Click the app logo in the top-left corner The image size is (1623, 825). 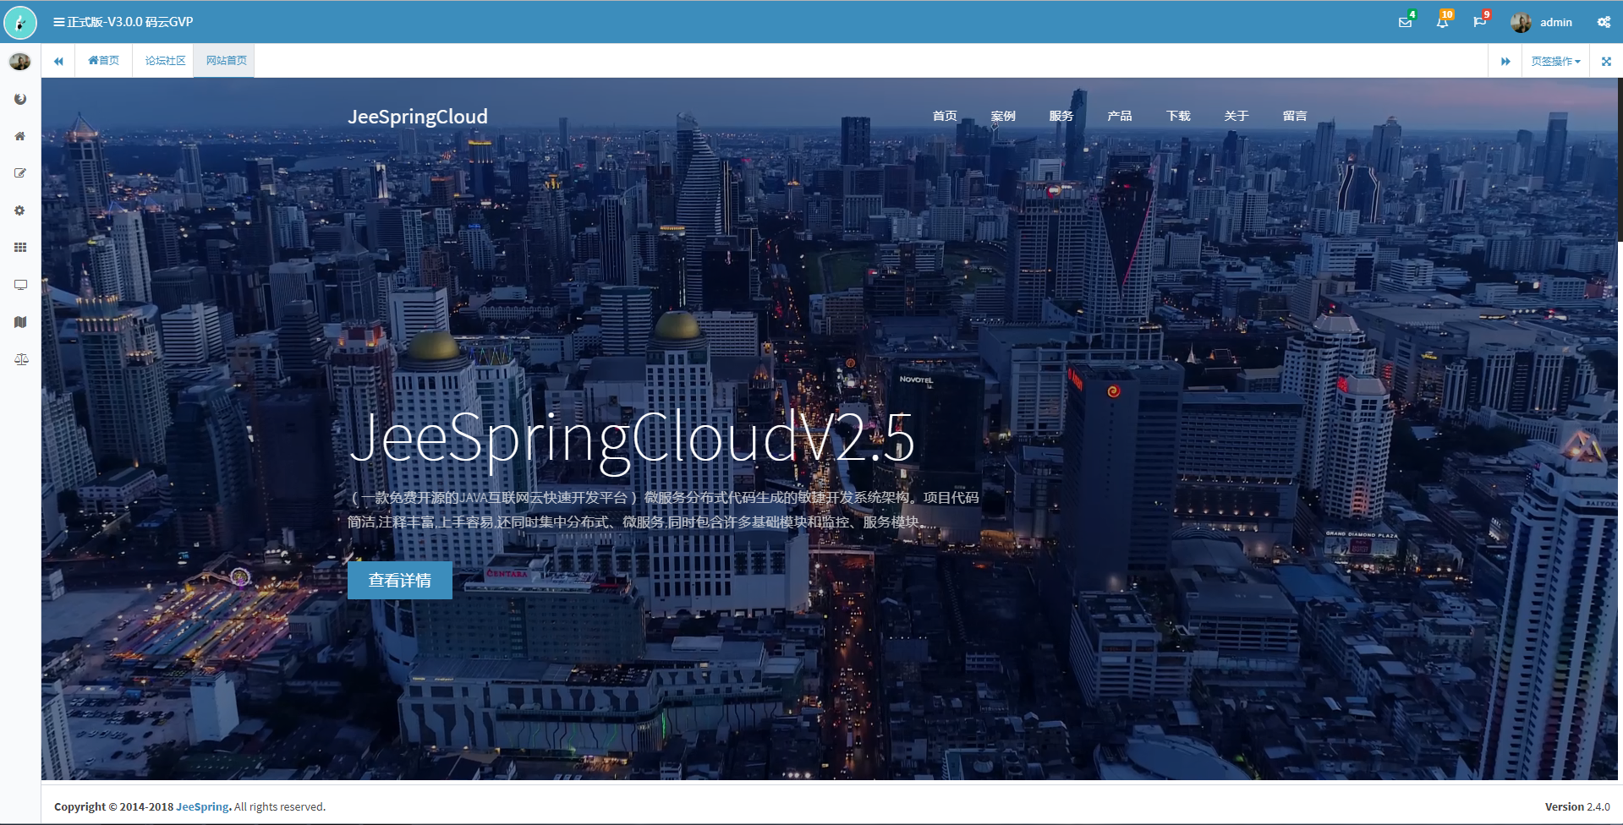(x=20, y=23)
